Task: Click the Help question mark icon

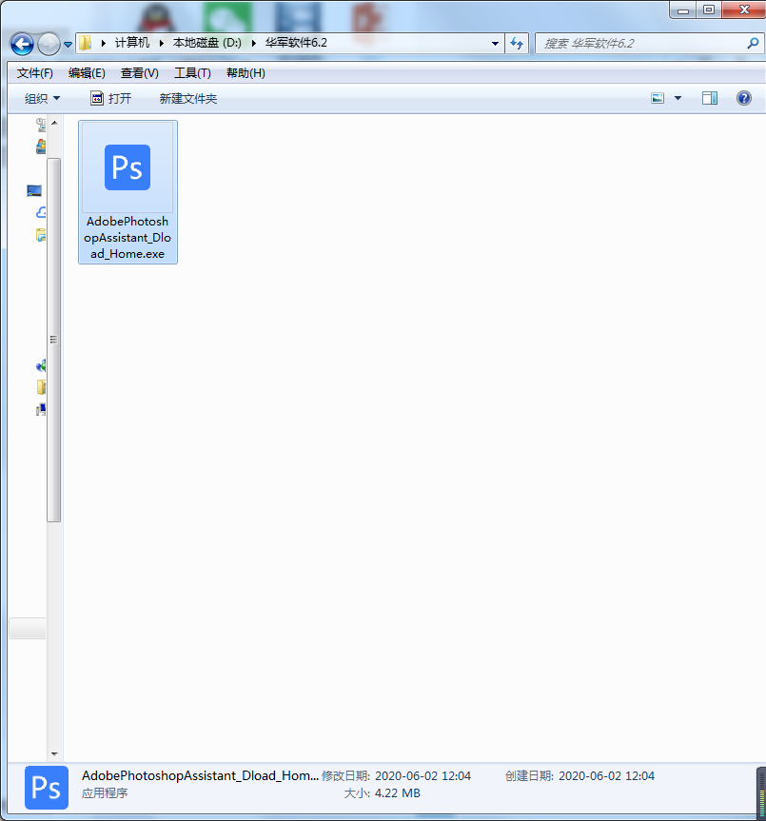Action: [x=744, y=97]
